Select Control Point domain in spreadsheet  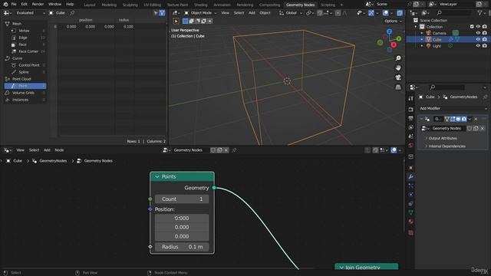tap(29, 65)
